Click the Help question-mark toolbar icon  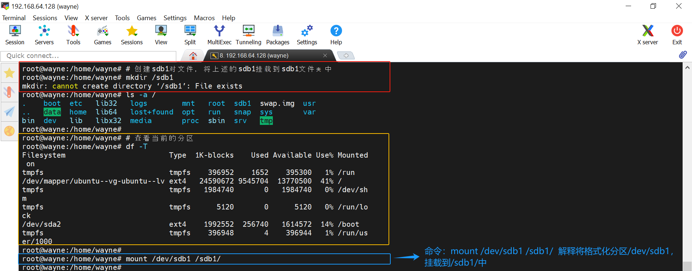click(x=336, y=35)
